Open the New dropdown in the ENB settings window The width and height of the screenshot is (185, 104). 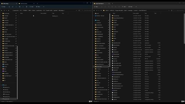pyautogui.click(x=4, y=7)
